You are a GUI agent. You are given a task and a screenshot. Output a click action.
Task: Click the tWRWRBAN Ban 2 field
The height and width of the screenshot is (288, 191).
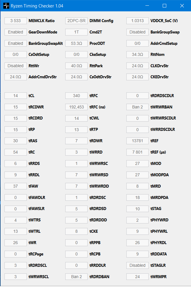pos(137,107)
